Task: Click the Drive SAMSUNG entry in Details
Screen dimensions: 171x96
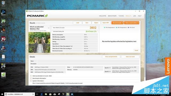Action: [x=85, y=67]
